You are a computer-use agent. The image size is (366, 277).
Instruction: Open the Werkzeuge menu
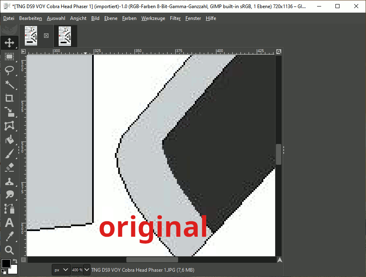coord(153,18)
